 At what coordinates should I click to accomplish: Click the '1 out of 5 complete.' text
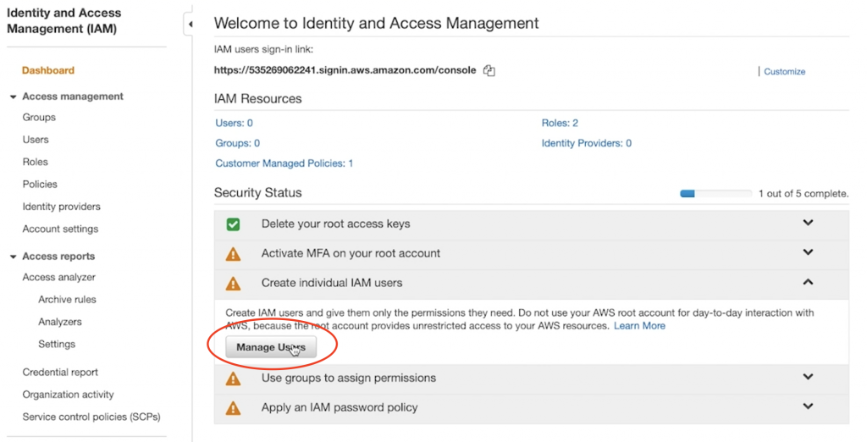point(803,194)
